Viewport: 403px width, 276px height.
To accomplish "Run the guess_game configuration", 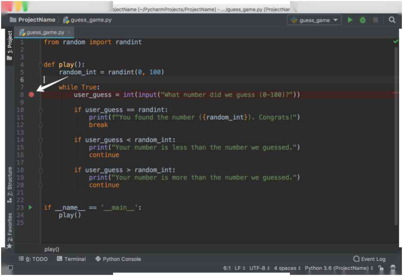I will 350,20.
